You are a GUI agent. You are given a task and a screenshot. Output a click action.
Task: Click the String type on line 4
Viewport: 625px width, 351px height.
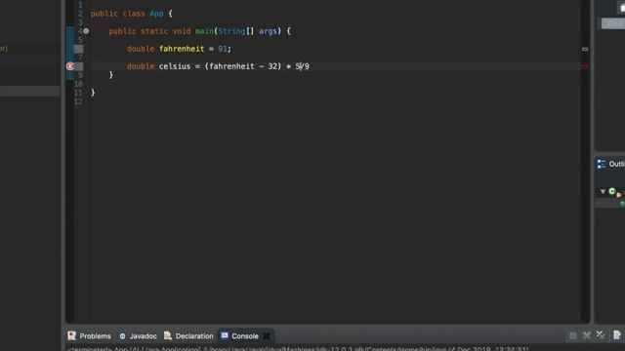(x=231, y=31)
